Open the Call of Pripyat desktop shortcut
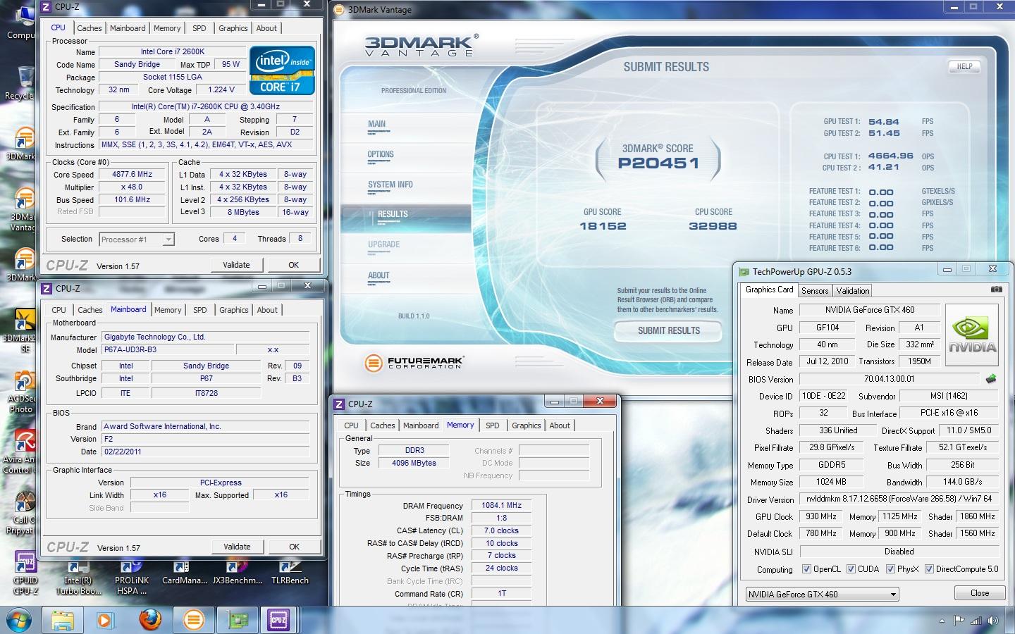This screenshot has height=634, width=1015. pos(21,514)
